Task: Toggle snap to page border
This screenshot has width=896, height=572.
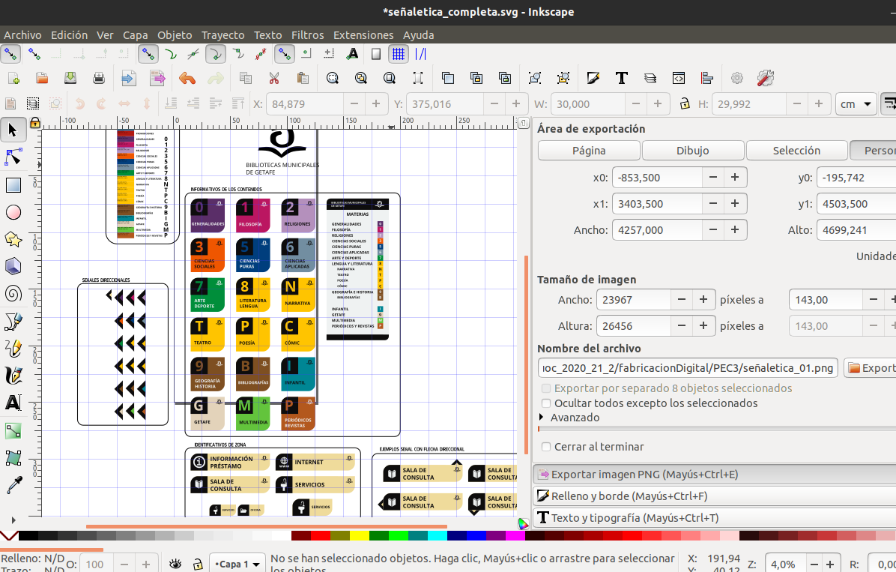Action: 375,54
